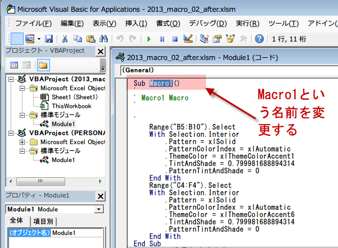This screenshot has width=338, height=248.
Task: Toggle Design Mode icon
Action: tap(188, 39)
